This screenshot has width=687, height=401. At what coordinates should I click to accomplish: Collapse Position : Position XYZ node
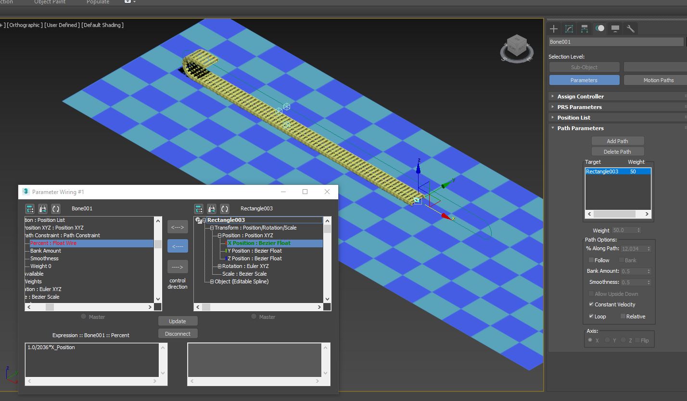click(x=219, y=236)
